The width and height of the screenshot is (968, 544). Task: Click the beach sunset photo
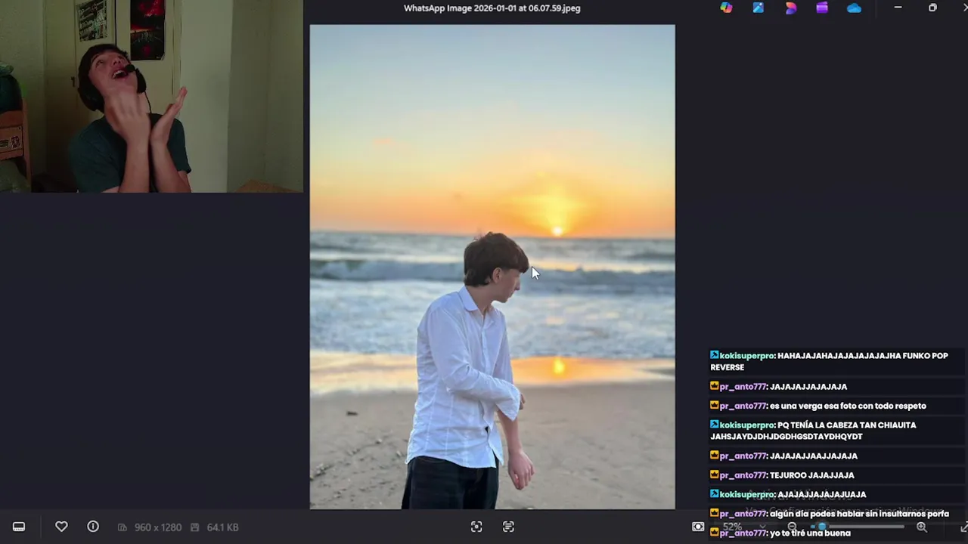point(492,267)
